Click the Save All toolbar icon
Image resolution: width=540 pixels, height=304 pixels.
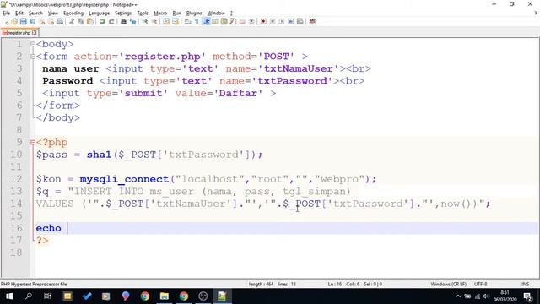[32, 22]
